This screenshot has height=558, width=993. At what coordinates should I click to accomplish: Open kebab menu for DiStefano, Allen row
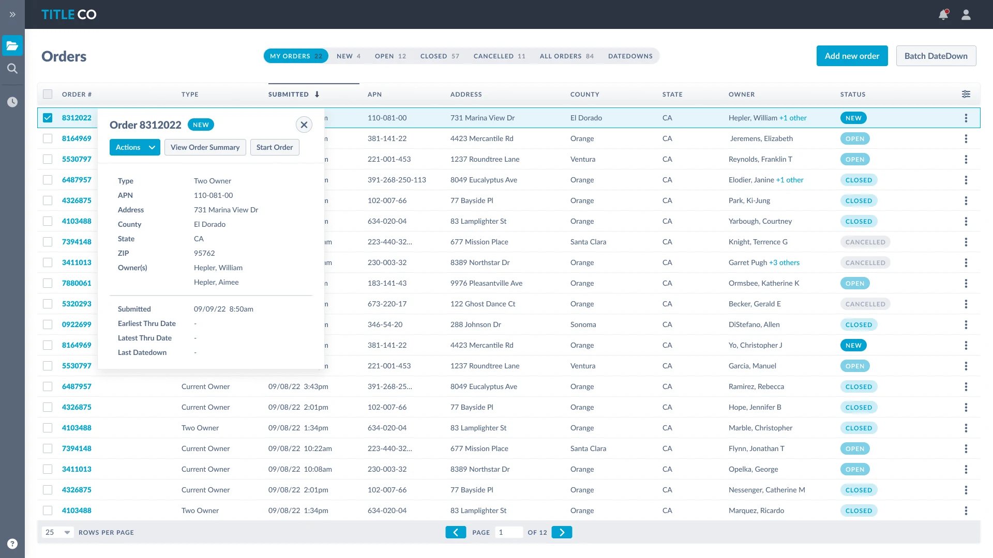(x=966, y=324)
